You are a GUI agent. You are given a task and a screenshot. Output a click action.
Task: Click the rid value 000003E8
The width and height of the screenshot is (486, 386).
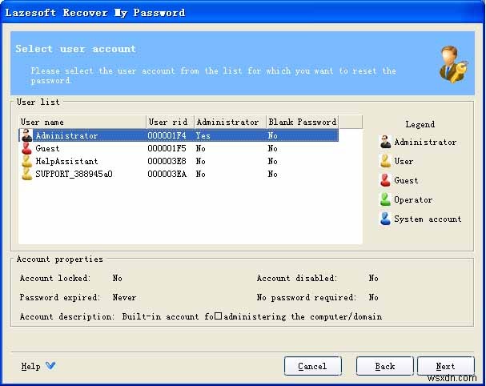pos(167,161)
